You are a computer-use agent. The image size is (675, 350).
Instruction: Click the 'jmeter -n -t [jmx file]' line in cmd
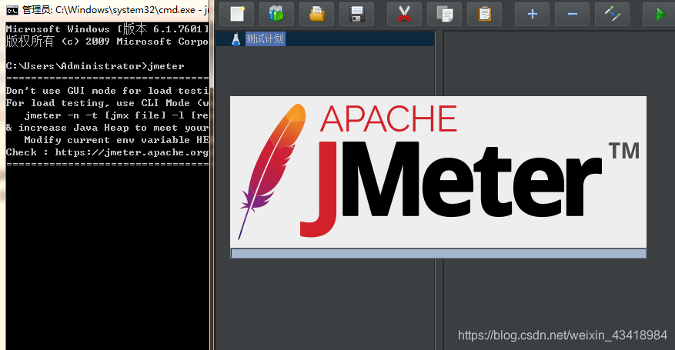tap(116, 115)
